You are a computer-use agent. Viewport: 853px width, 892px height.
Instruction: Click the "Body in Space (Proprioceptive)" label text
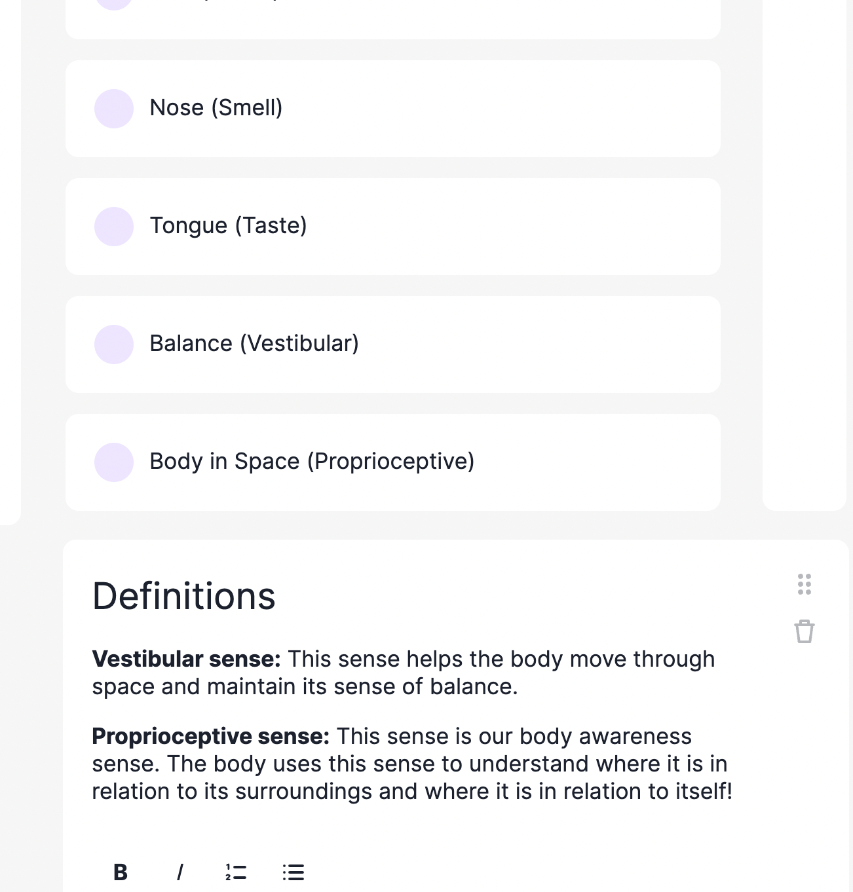click(312, 462)
